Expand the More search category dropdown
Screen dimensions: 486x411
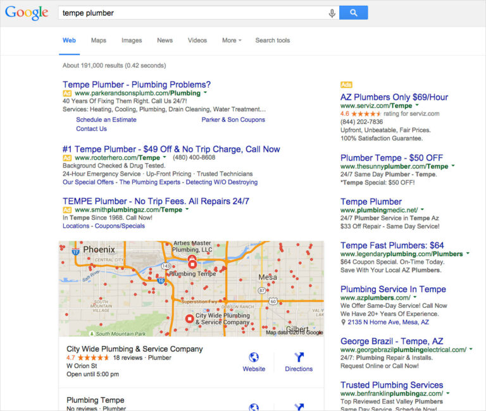(232, 40)
